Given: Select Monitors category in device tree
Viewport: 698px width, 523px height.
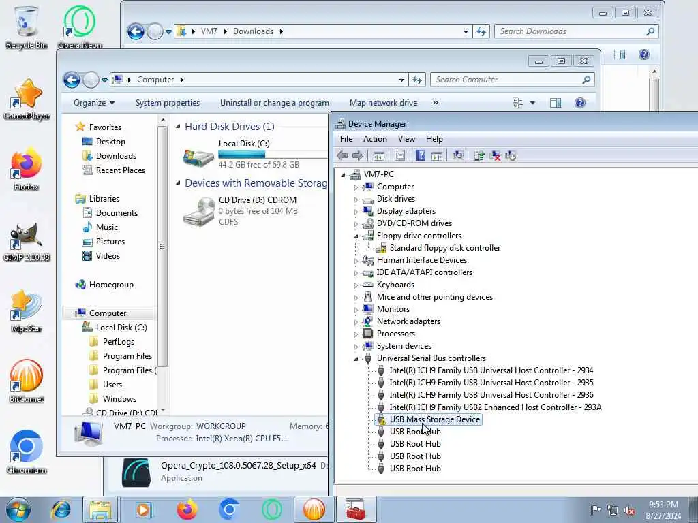Looking at the screenshot, I should click(393, 309).
